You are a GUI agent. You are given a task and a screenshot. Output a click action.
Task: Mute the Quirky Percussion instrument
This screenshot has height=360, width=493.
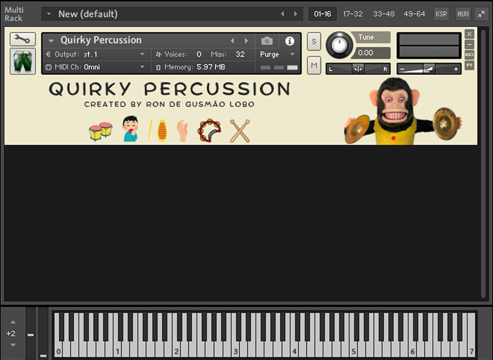coord(314,65)
